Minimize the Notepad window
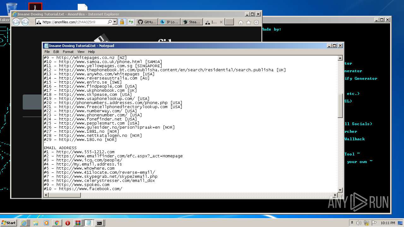The image size is (404, 227). [330, 46]
